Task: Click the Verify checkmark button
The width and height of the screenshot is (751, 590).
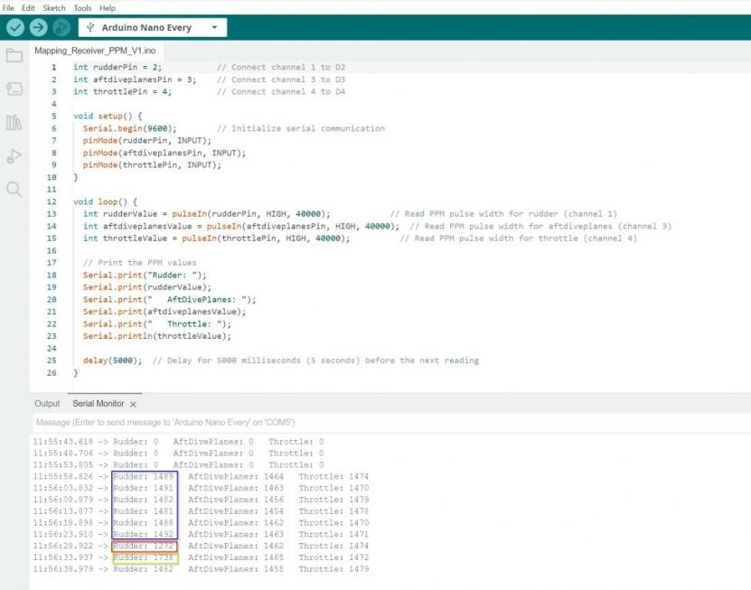Action: click(14, 28)
